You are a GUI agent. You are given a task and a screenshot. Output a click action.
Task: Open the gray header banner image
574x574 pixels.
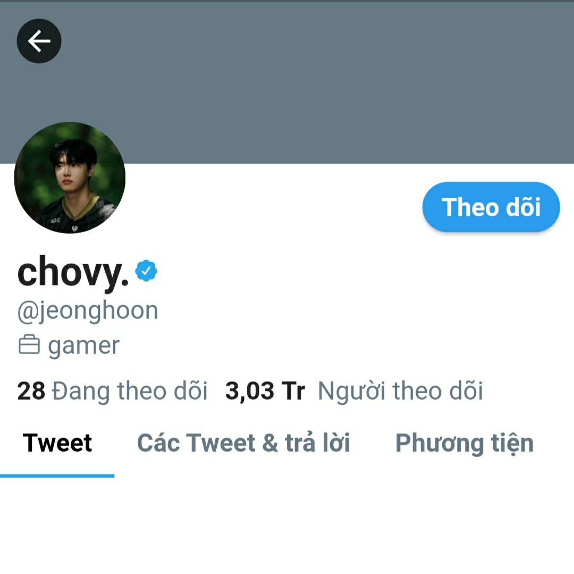(x=287, y=82)
